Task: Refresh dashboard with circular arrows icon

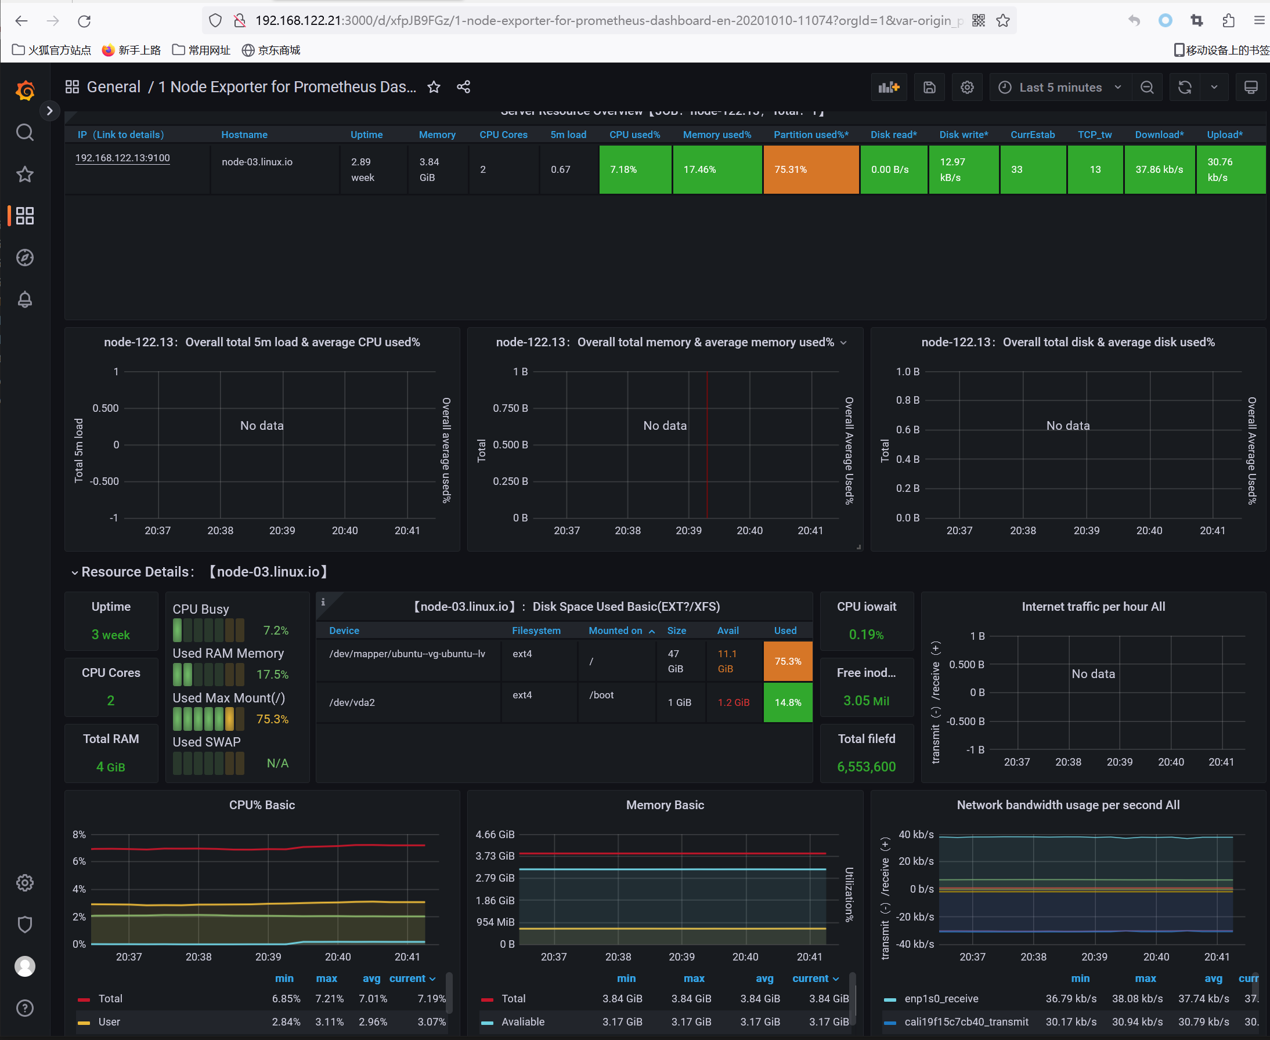Action: (x=1184, y=88)
